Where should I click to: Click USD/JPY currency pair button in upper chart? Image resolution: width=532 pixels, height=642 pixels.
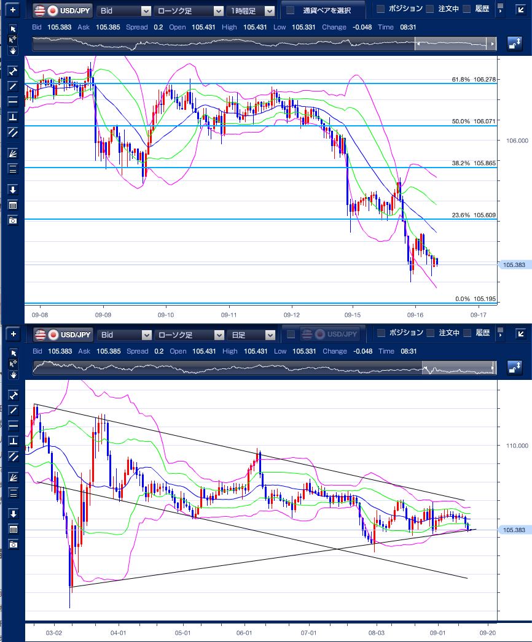tap(62, 11)
